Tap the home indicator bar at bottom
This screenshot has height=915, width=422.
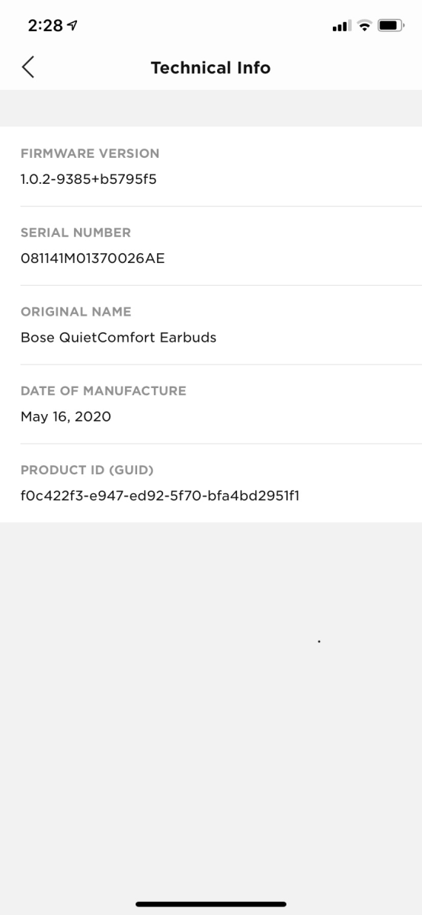[x=211, y=904]
